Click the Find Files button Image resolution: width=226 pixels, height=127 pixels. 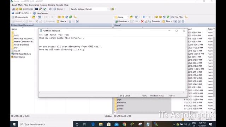(177, 17)
